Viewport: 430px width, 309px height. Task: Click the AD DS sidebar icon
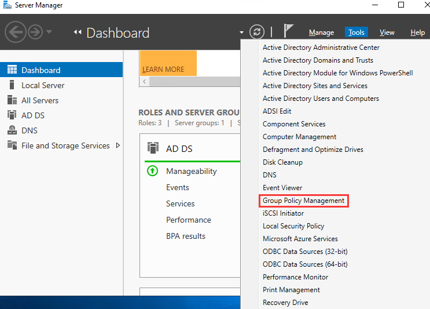point(12,115)
